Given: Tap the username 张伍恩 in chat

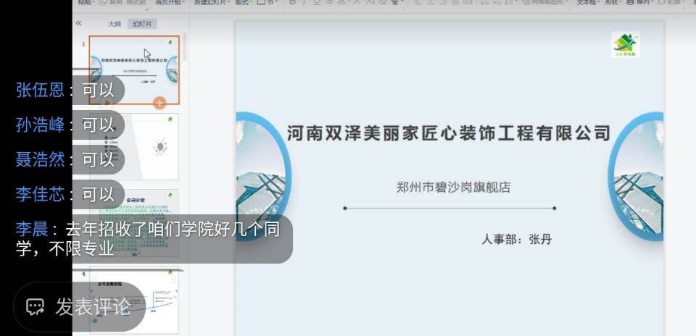Looking at the screenshot, I should click(x=40, y=91).
